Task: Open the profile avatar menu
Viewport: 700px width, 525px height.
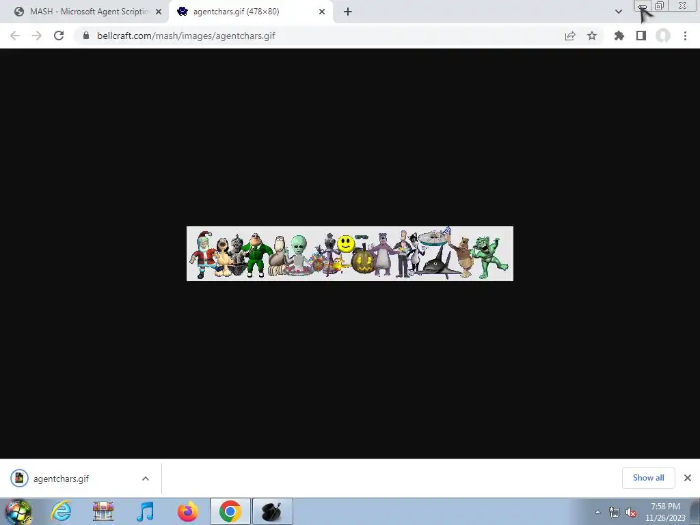Action: pos(663,36)
